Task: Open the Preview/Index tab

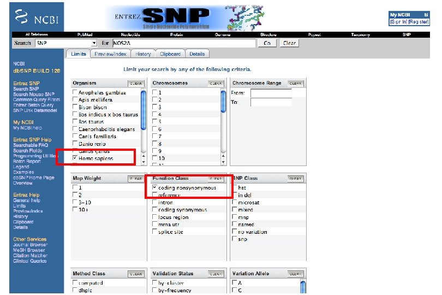Action: coord(110,54)
